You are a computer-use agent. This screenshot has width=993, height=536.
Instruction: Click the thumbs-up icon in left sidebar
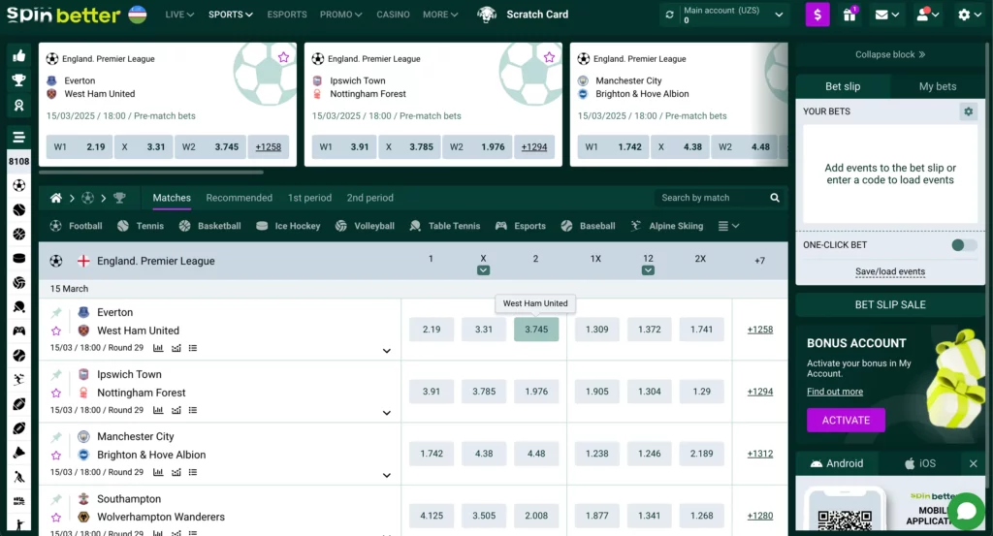click(x=18, y=55)
